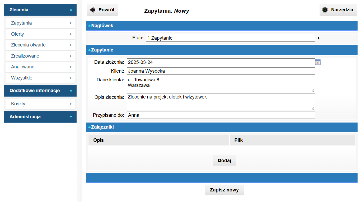Collapse the Dodatkowe informacje sidebar group

pyautogui.click(x=40, y=91)
